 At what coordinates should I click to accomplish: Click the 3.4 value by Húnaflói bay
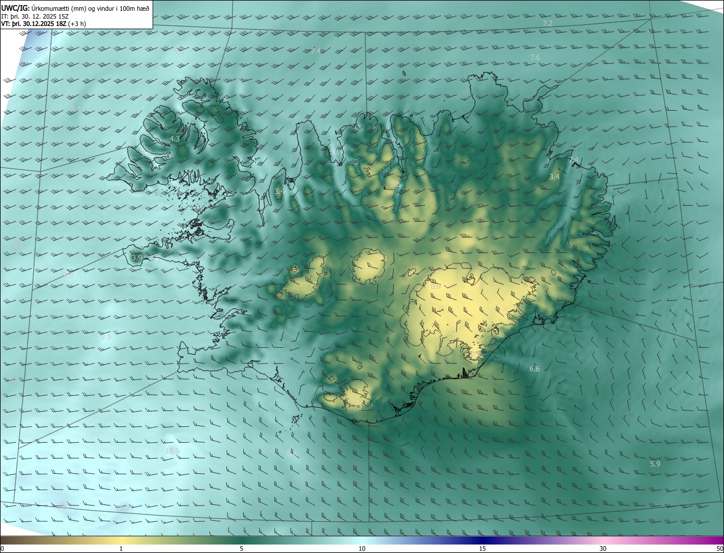tap(279, 192)
